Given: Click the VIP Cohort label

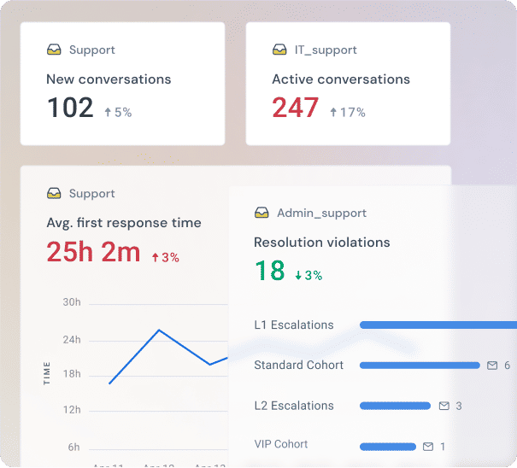Looking at the screenshot, I should [x=281, y=444].
